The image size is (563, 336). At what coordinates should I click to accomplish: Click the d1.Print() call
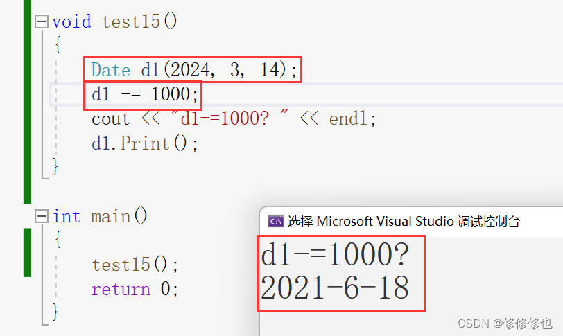[x=145, y=143]
